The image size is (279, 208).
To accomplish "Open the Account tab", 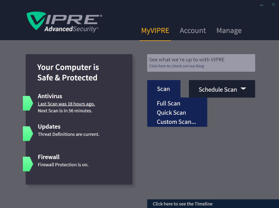I will pyautogui.click(x=193, y=30).
